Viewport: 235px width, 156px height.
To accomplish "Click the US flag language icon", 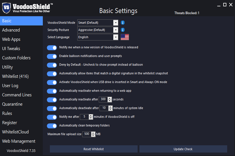I will tap(125, 37).
